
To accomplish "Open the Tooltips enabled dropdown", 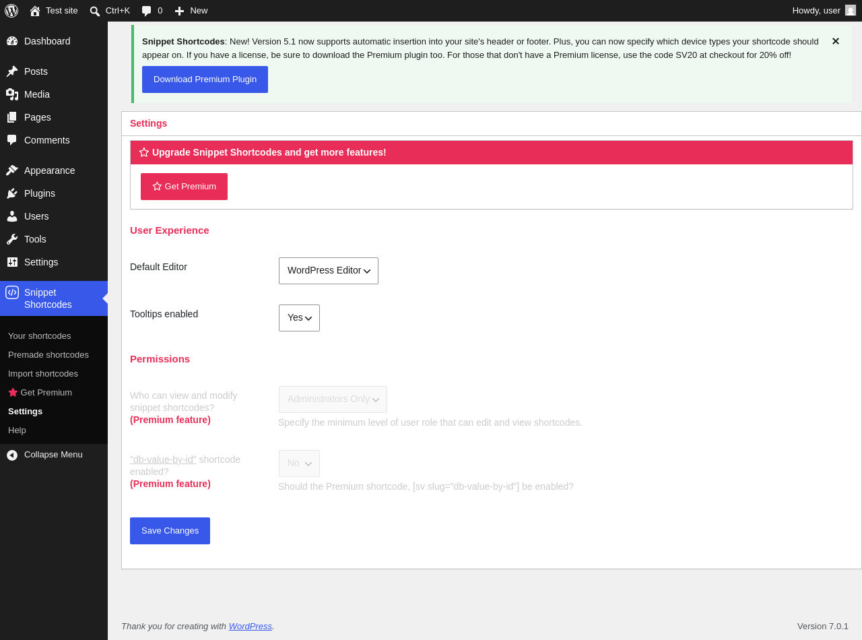I will click(x=299, y=318).
